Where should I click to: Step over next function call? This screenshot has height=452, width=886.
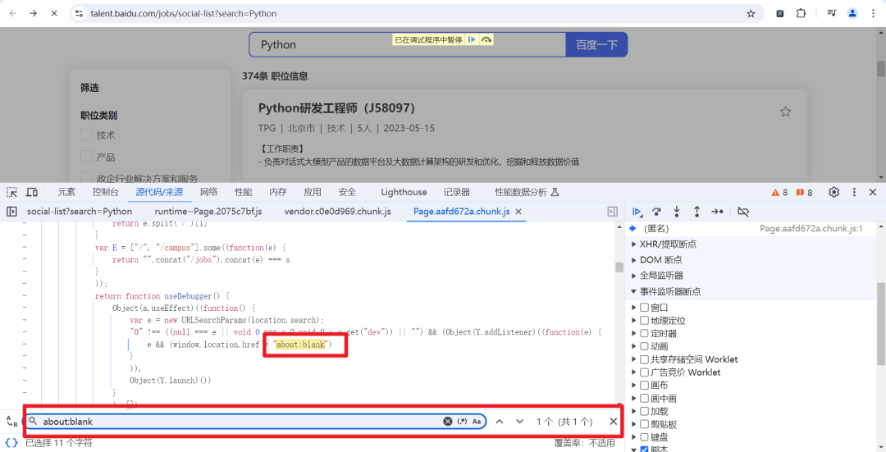[x=656, y=212]
